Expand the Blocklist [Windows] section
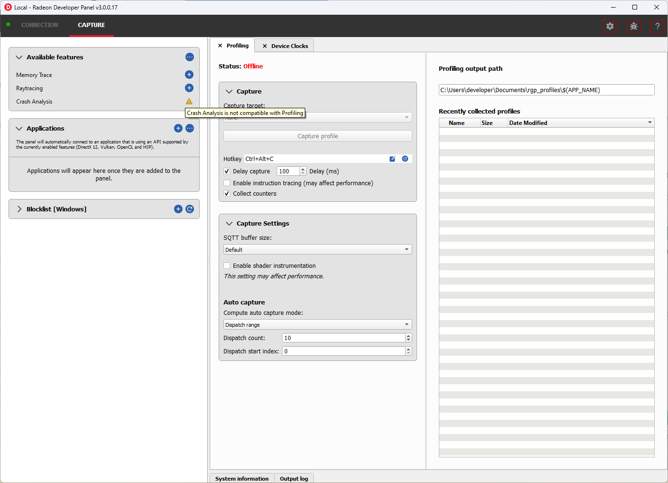The width and height of the screenshot is (668, 483). tap(19, 209)
